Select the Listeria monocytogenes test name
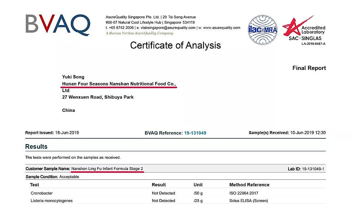The width and height of the screenshot is (352, 204). pyautogui.click(x=51, y=201)
